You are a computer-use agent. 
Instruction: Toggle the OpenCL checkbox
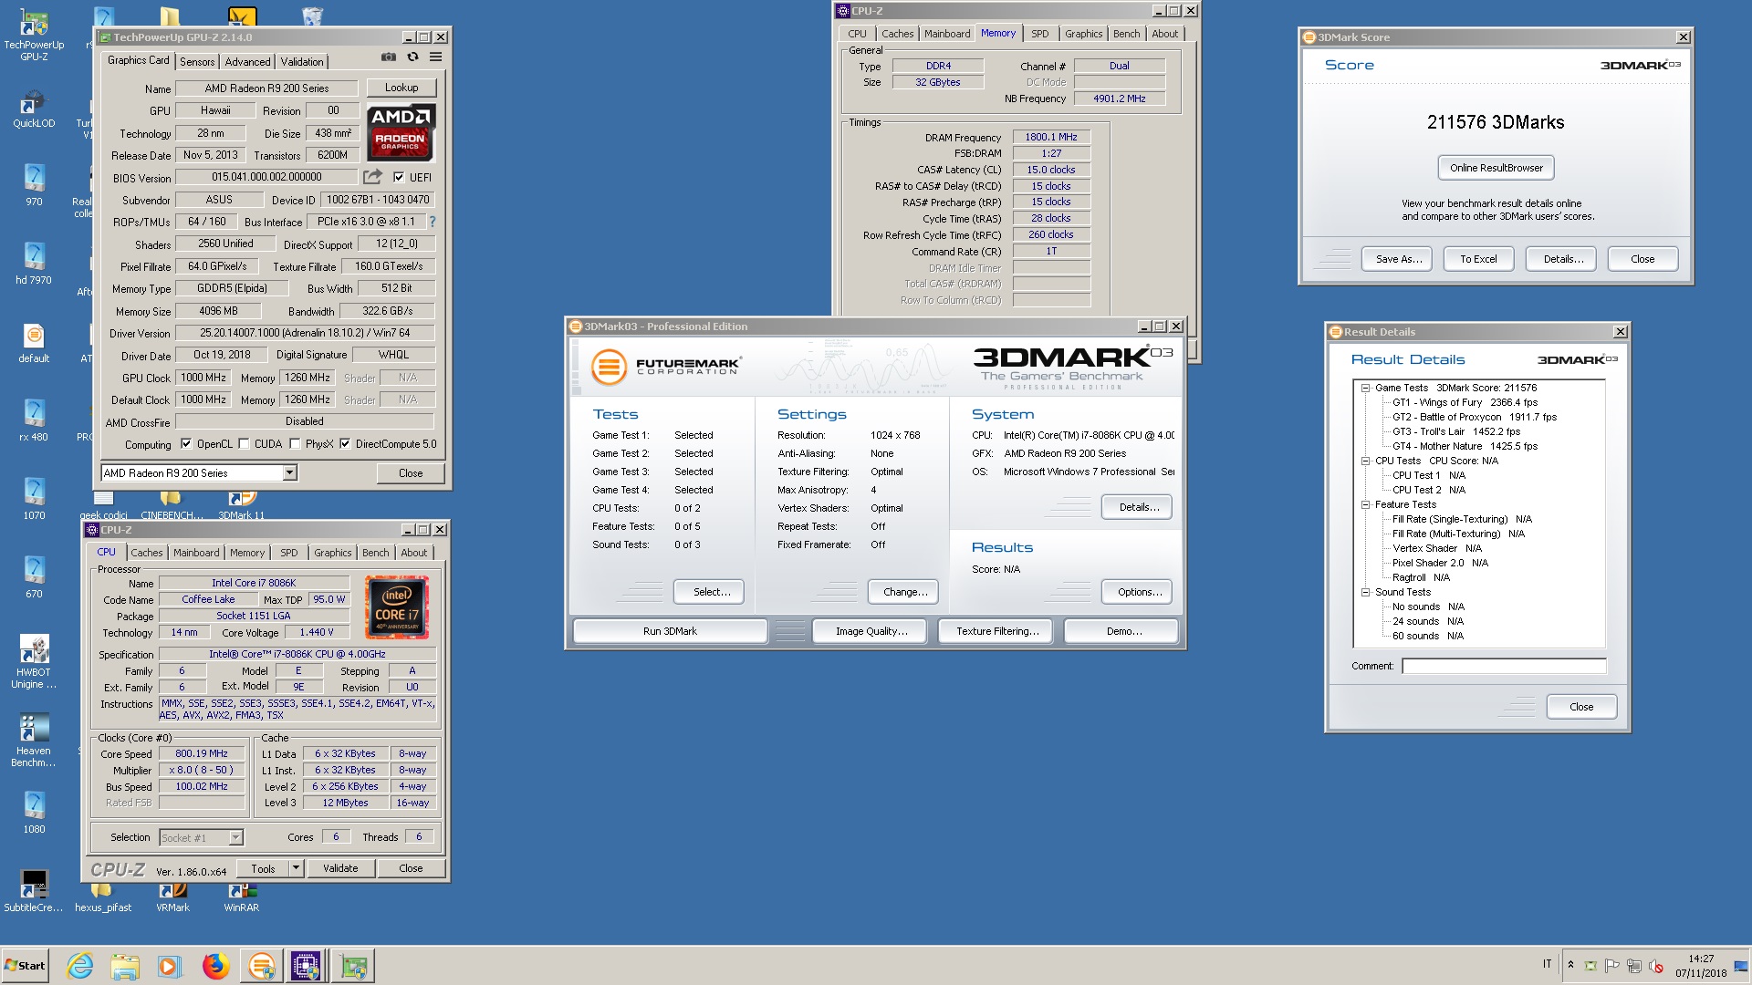(x=186, y=444)
